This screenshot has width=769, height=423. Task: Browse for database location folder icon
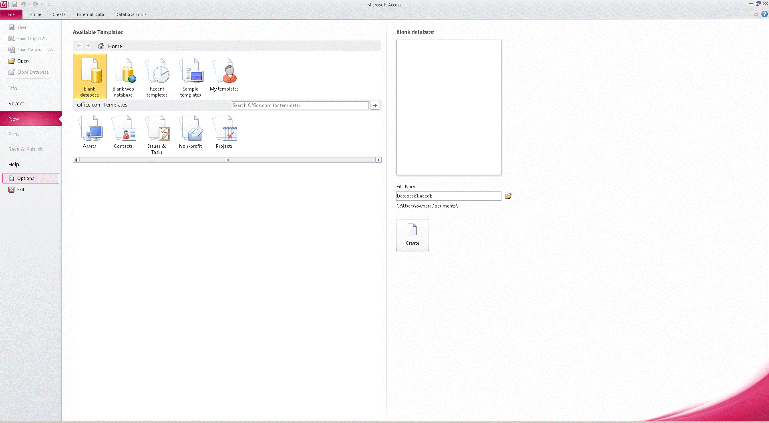tap(508, 196)
